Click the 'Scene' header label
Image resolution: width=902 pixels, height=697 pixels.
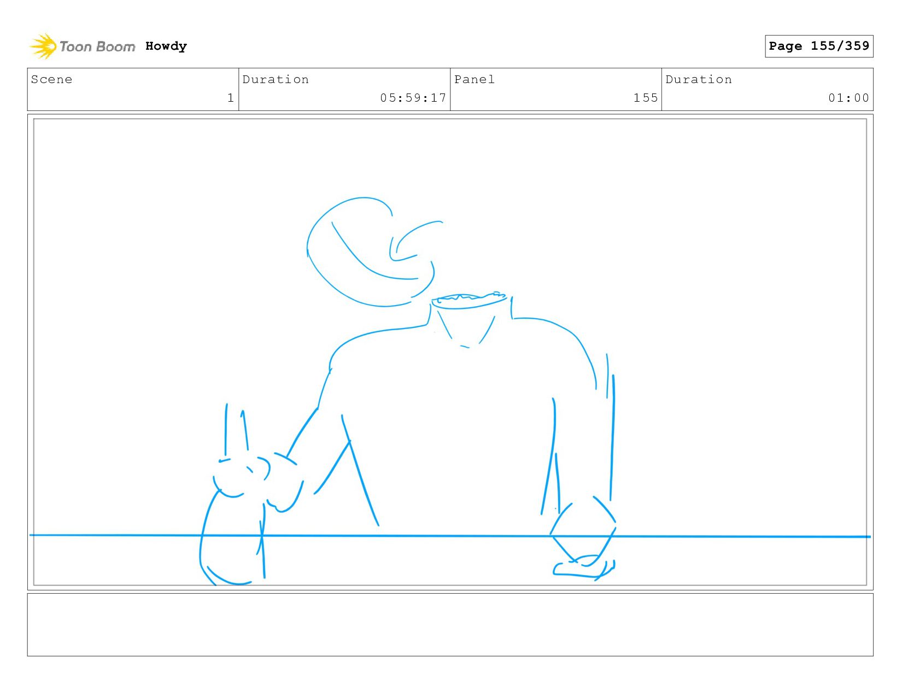click(51, 79)
